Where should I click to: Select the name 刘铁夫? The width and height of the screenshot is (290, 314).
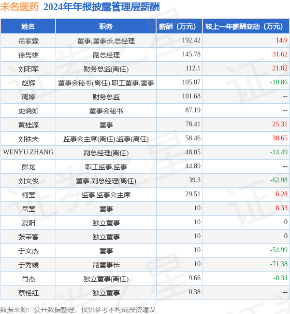click(29, 139)
